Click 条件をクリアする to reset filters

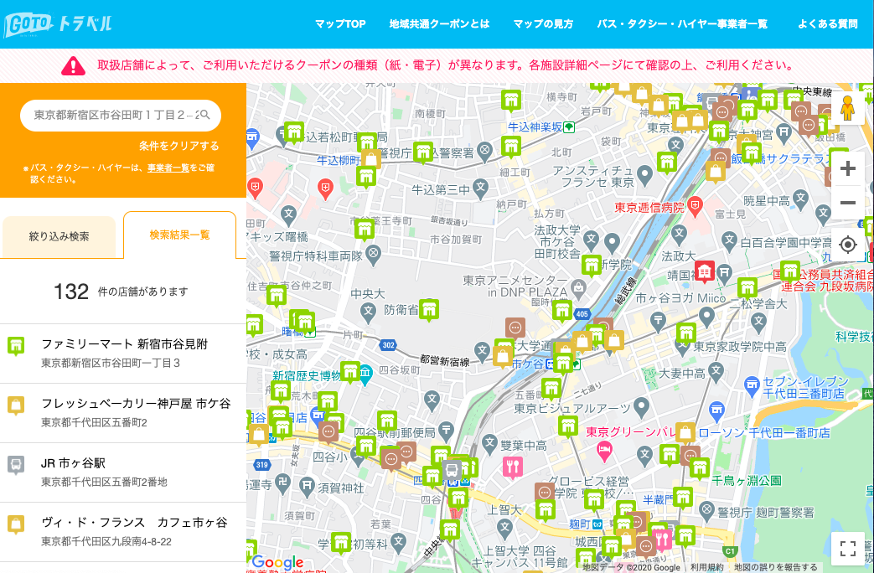[x=179, y=146]
